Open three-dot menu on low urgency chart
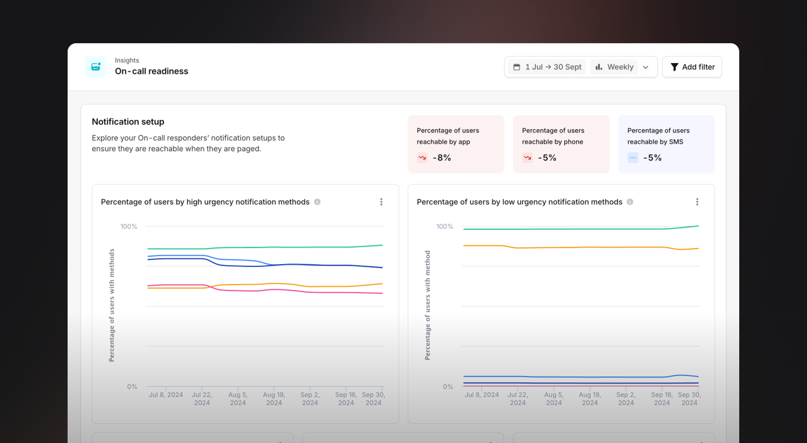 click(x=697, y=202)
